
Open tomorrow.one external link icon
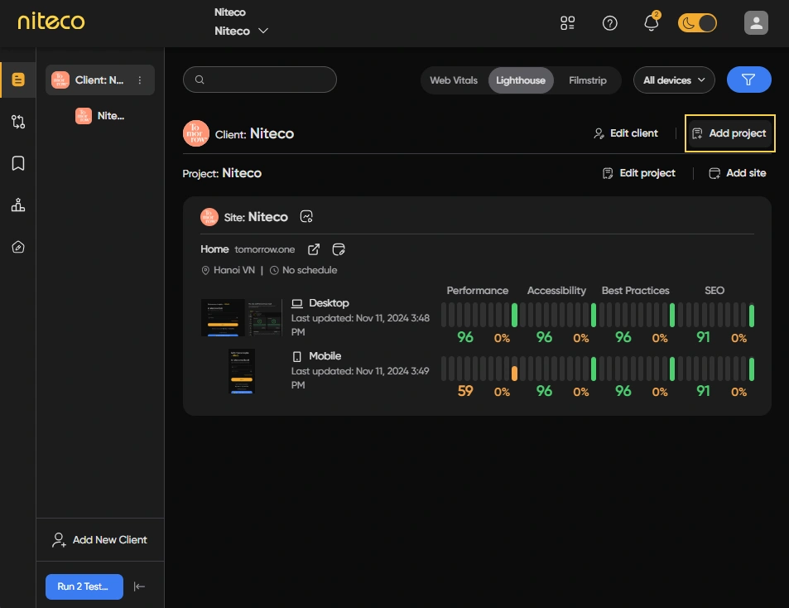click(314, 249)
